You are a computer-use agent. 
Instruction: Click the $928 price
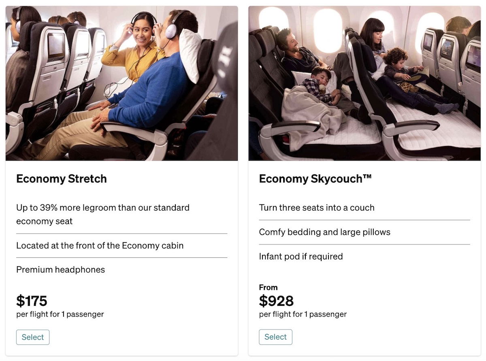tap(276, 301)
